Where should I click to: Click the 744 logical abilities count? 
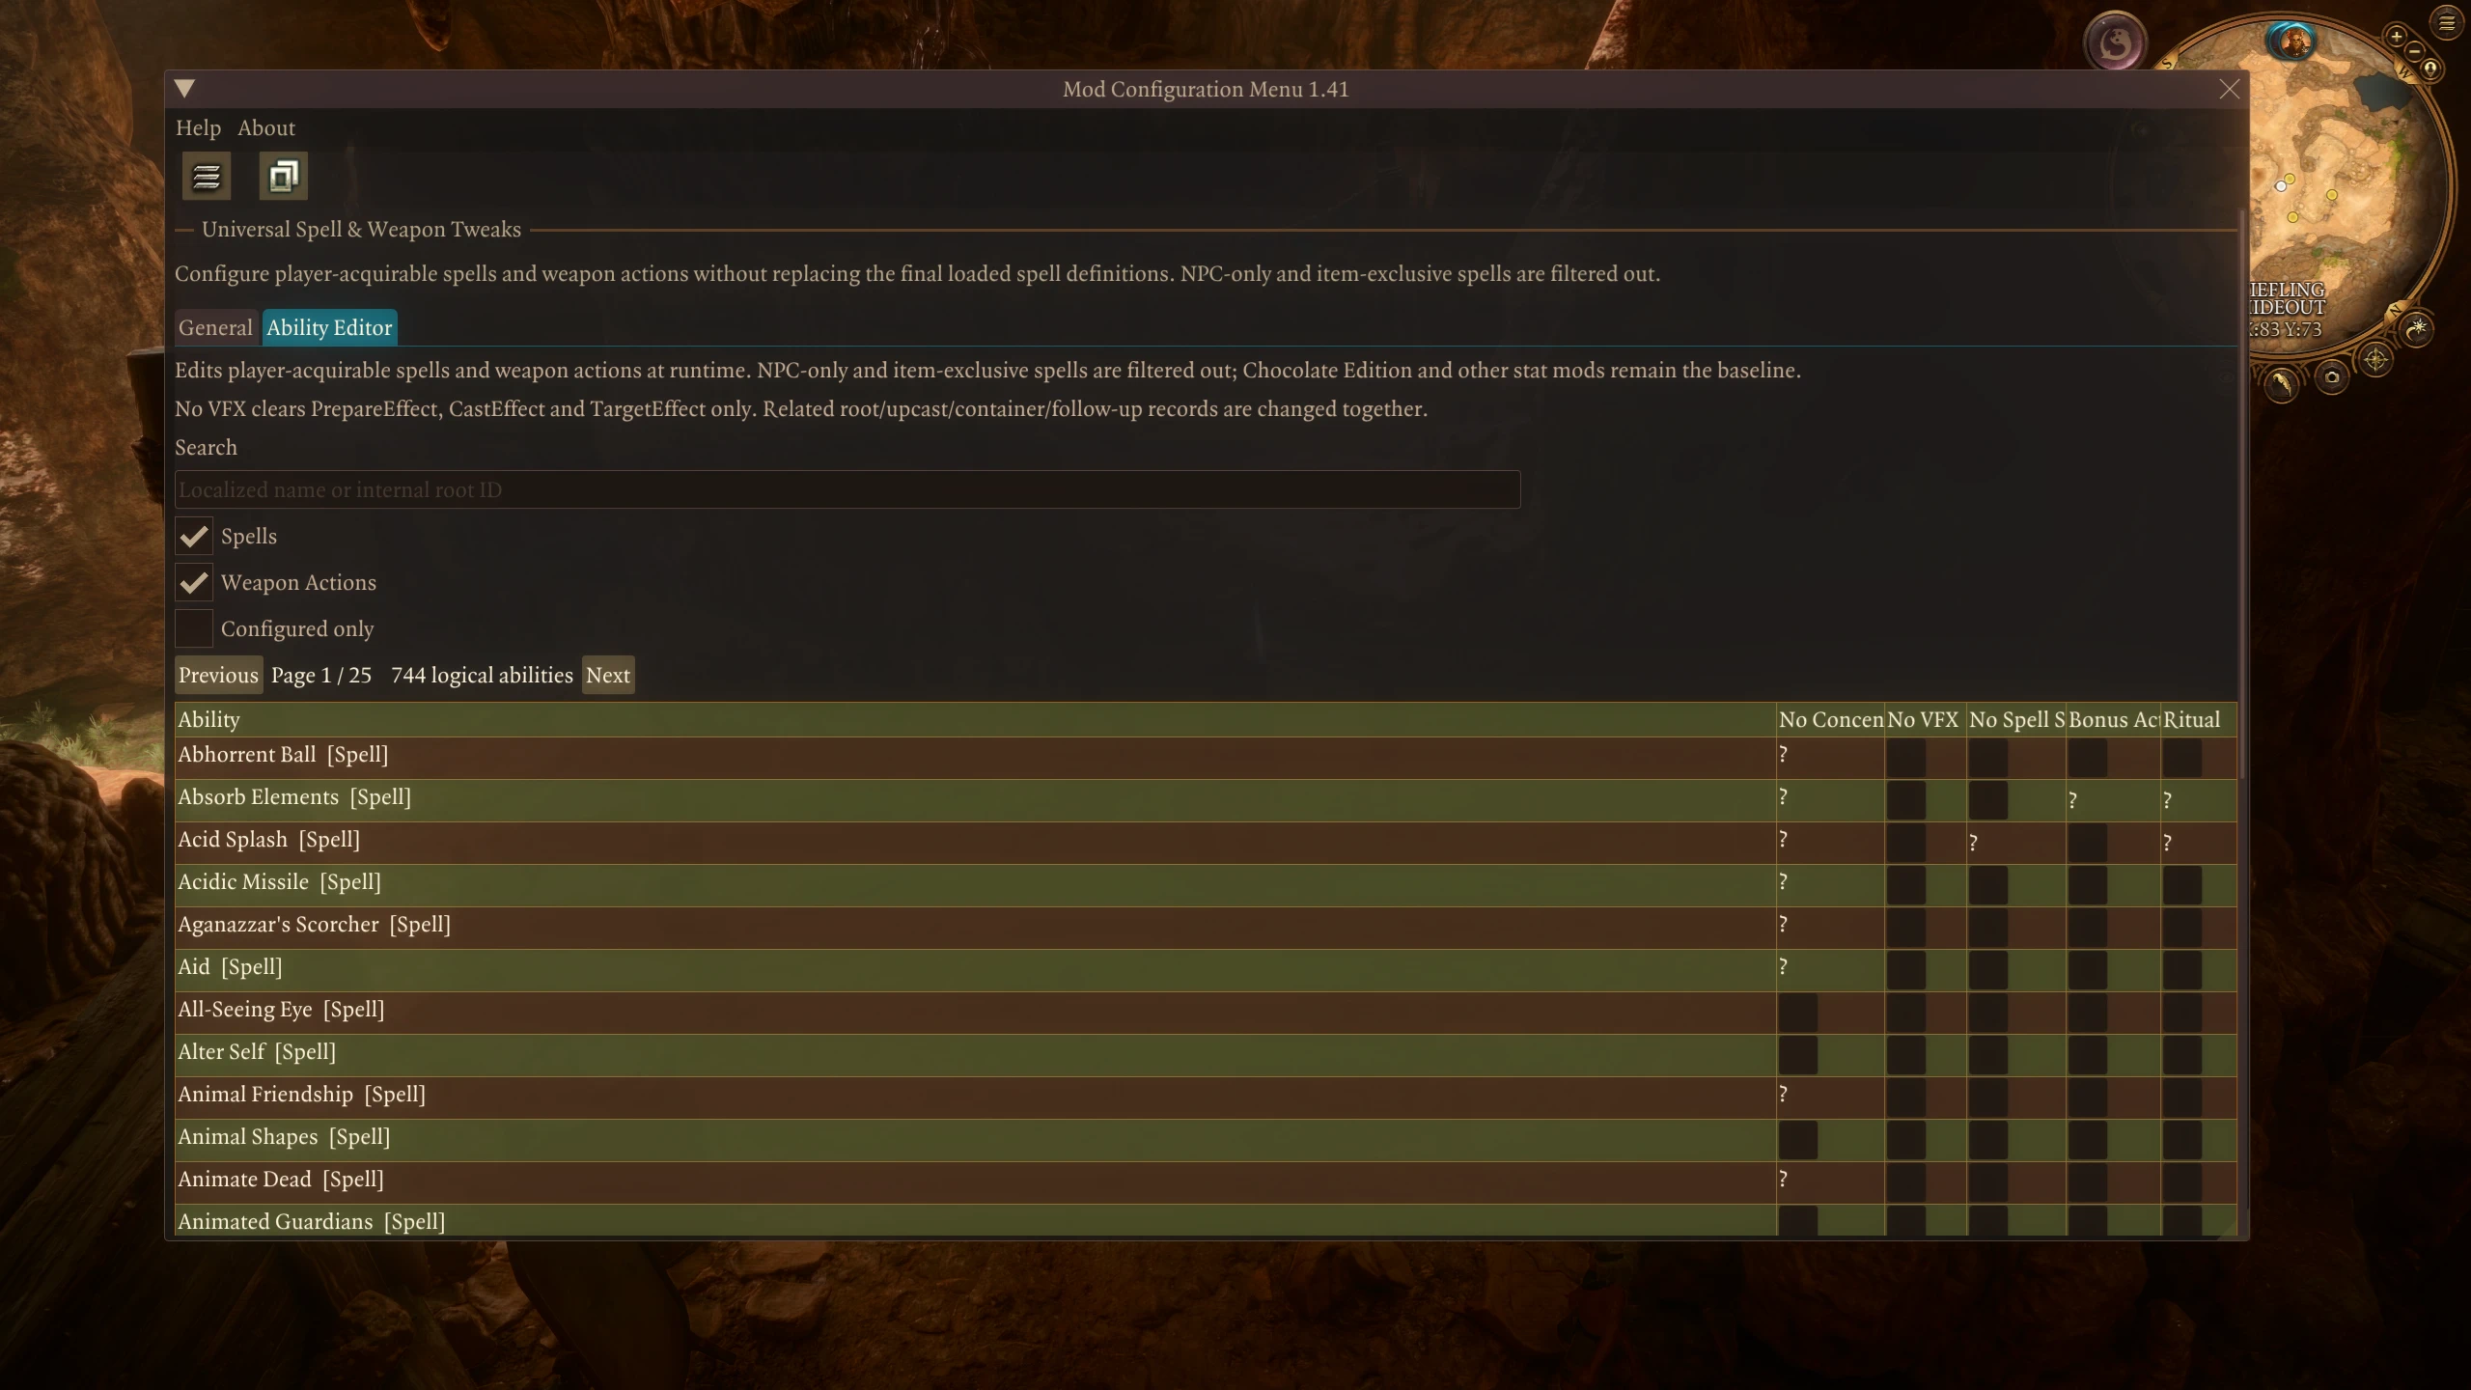tap(482, 676)
